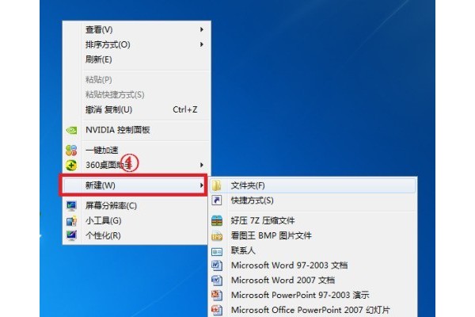Create 好压 7Z 压缩文件
This screenshot has height=317, width=475.
pos(313,220)
